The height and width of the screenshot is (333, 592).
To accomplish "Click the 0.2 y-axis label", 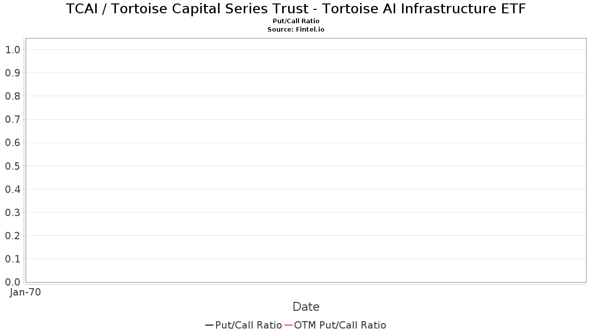I will 12,236.
